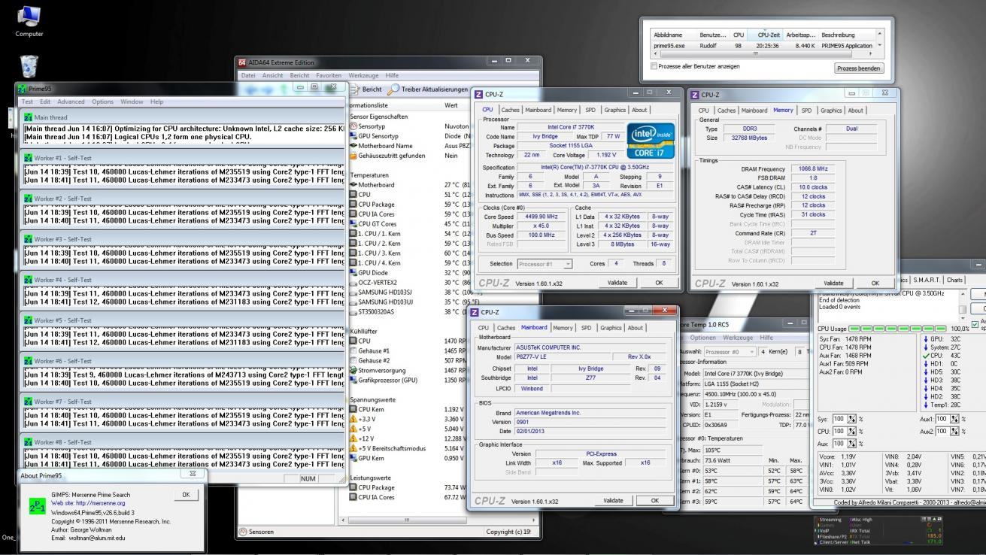Click the blue arrow next to GPU 32C
Viewport: 986px width, 555px height.
pyautogui.click(x=925, y=339)
